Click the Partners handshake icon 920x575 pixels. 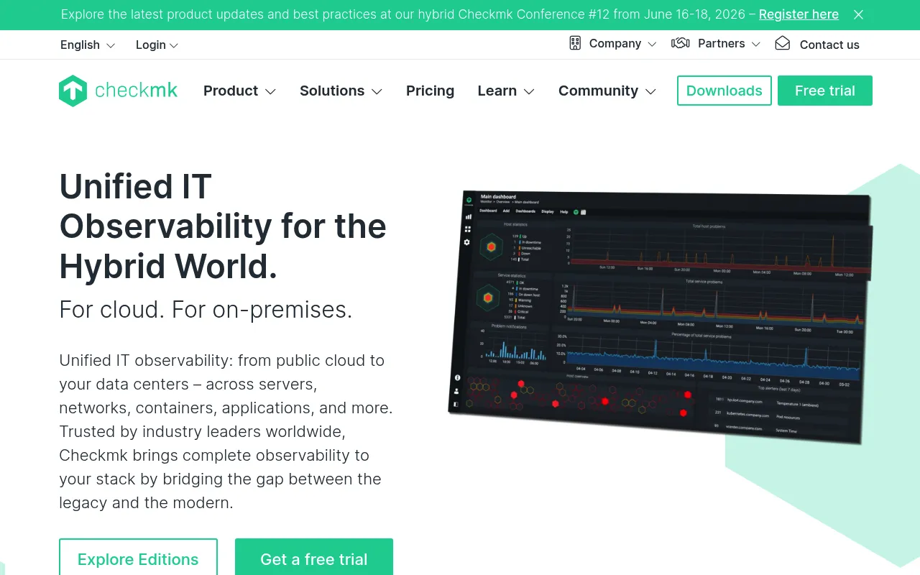click(x=680, y=43)
